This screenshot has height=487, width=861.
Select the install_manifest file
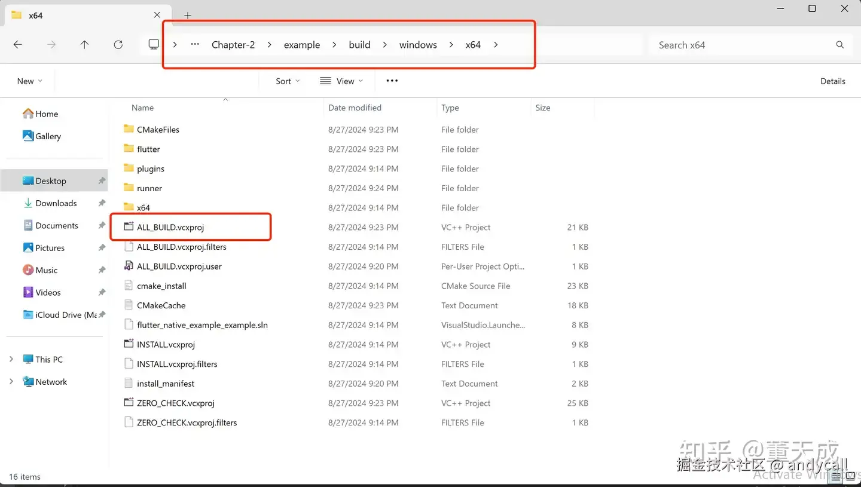click(166, 384)
